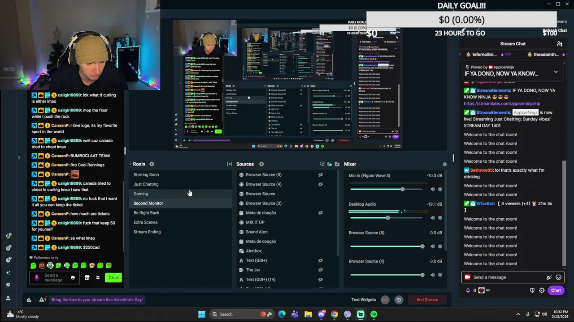Mute Desktop Audio

coord(432,218)
